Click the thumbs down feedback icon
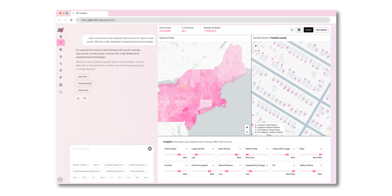The width and height of the screenshot is (392, 196). (85, 98)
